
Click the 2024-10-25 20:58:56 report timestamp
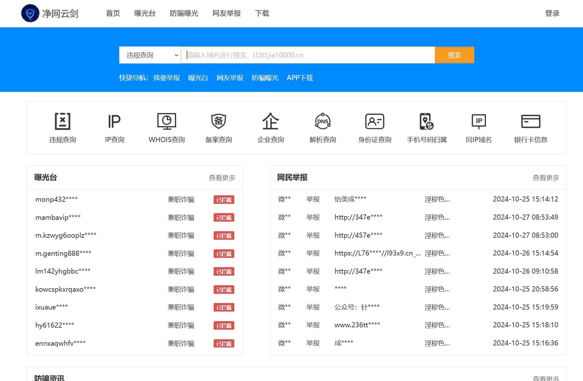[525, 289]
